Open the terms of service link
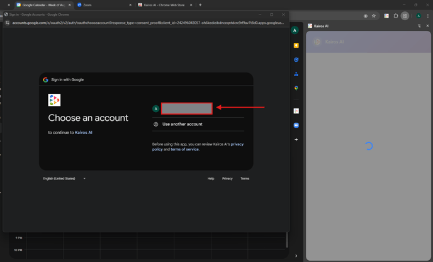The image size is (433, 262). [x=184, y=149]
